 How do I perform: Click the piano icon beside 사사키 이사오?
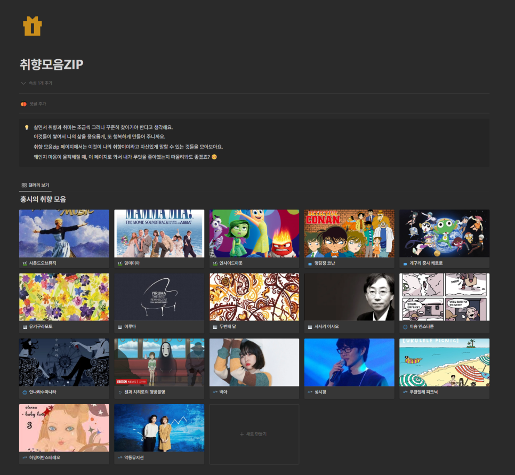(x=310, y=327)
